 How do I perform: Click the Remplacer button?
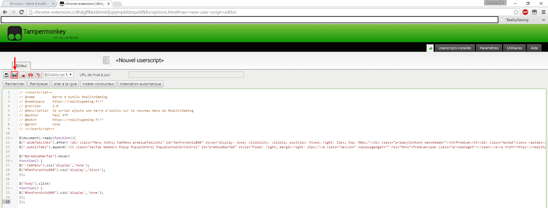click(39, 84)
